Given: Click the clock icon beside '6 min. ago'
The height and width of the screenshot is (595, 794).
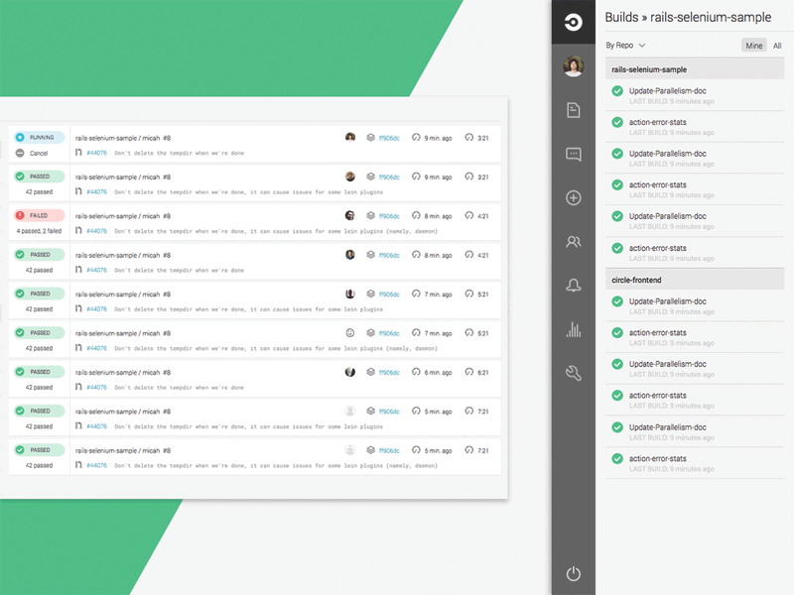Looking at the screenshot, I should pyautogui.click(x=416, y=372).
